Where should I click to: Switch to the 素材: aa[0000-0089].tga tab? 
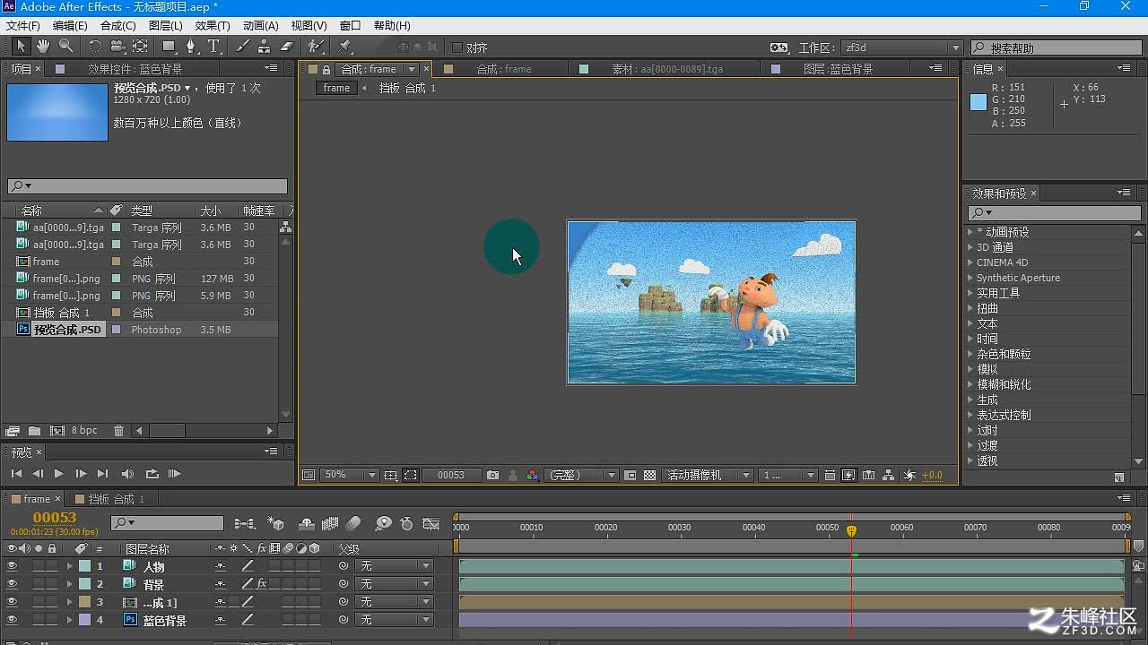pyautogui.click(x=667, y=69)
